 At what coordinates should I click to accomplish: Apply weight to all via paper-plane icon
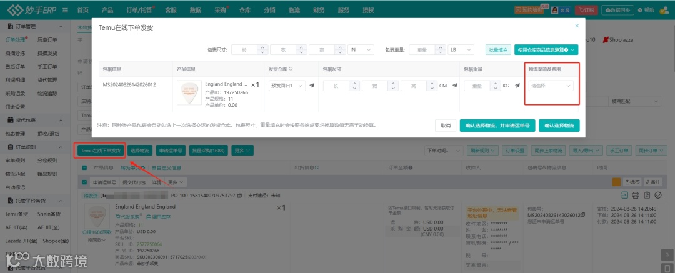518,85
